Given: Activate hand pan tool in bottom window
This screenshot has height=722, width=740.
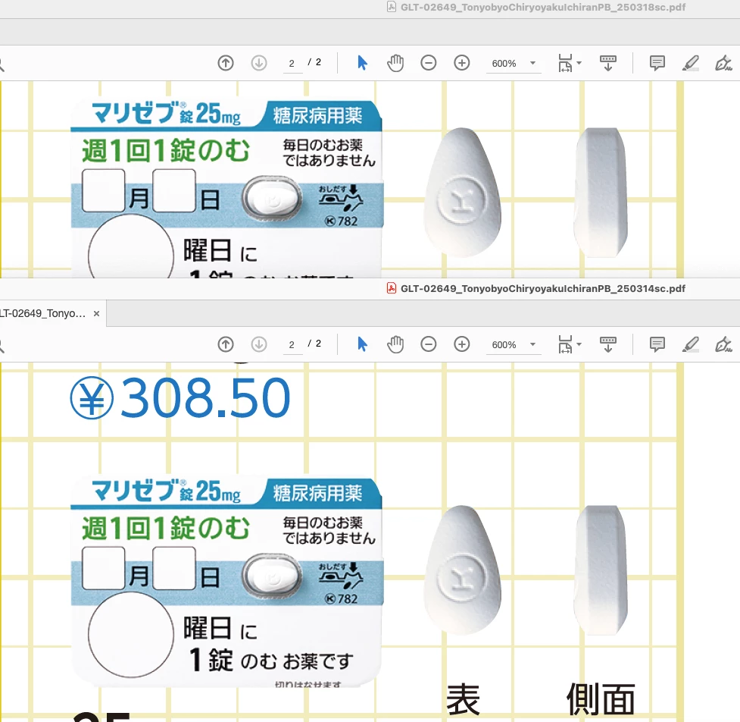Looking at the screenshot, I should (x=395, y=344).
